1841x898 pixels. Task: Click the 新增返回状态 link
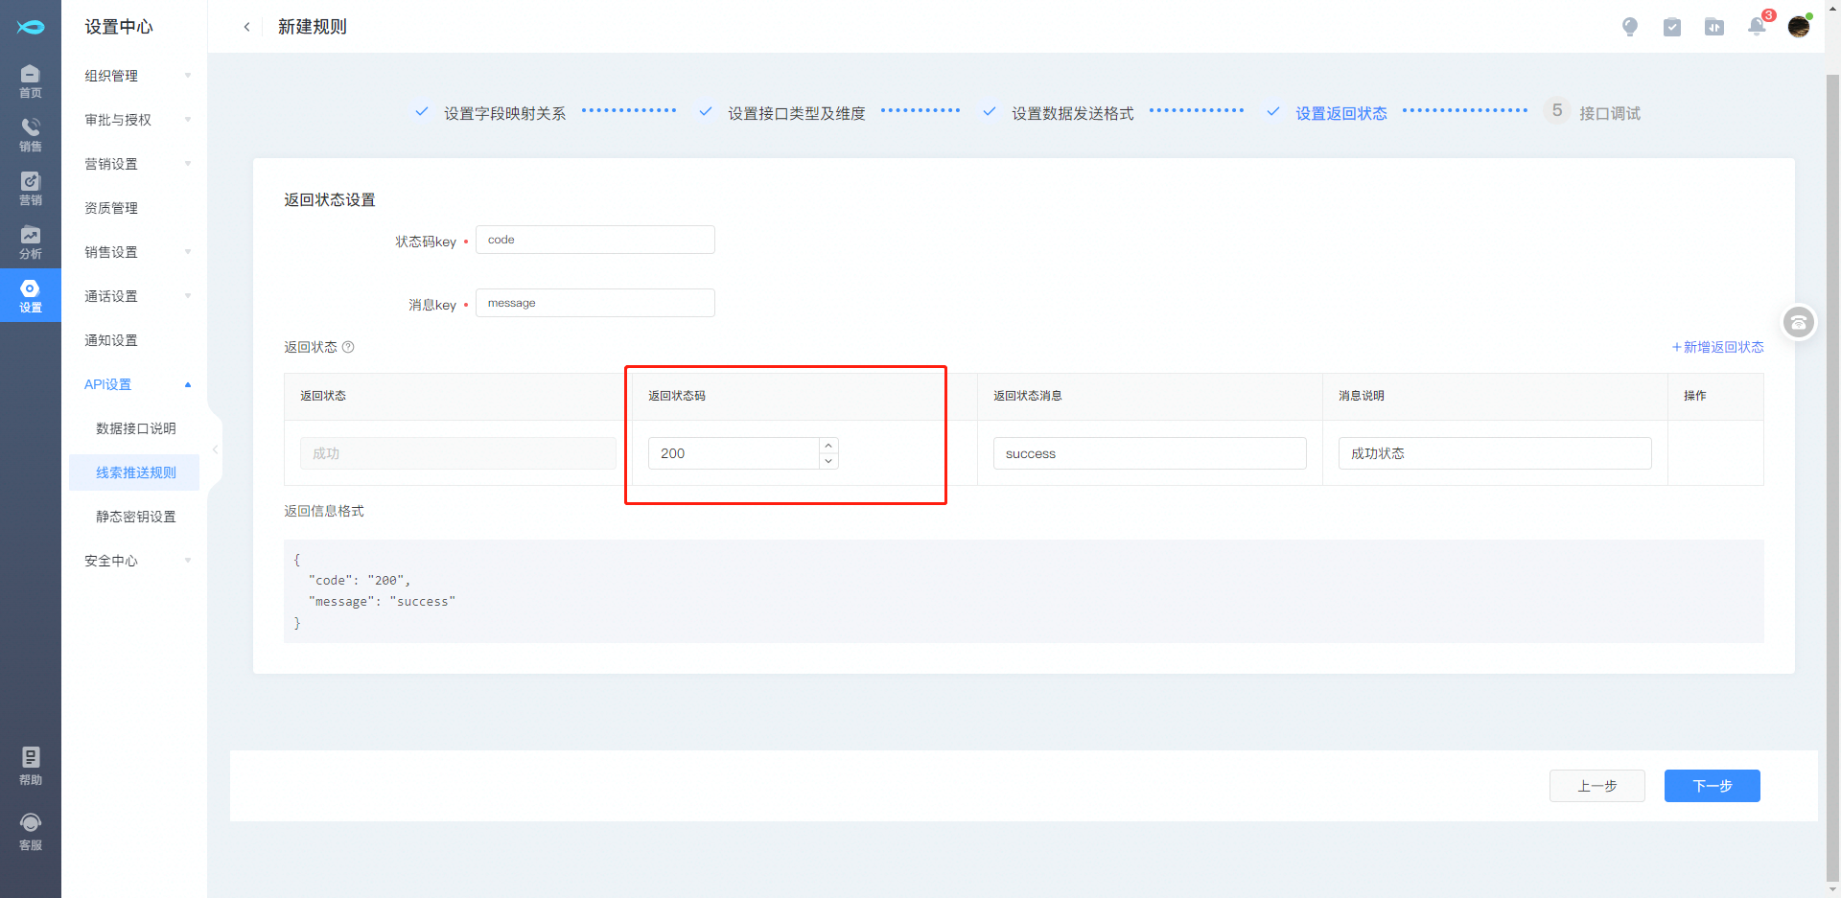click(x=1717, y=347)
